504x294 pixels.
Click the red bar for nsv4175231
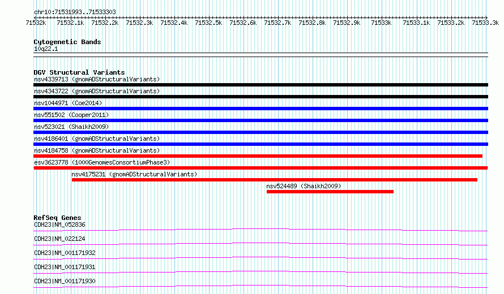[275, 180]
